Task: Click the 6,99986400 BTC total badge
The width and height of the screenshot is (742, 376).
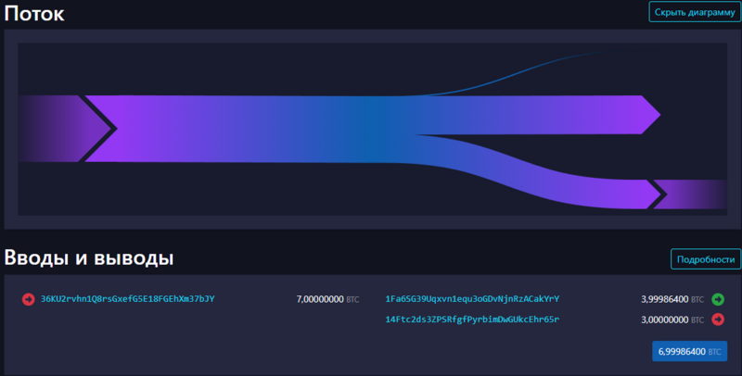Action: [x=689, y=351]
